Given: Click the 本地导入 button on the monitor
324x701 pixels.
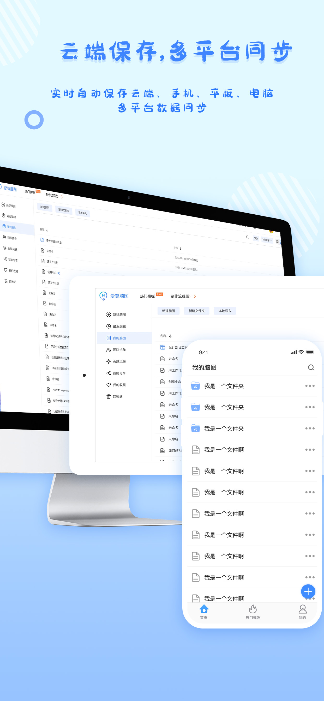Looking at the screenshot, I should pyautogui.click(x=82, y=213).
